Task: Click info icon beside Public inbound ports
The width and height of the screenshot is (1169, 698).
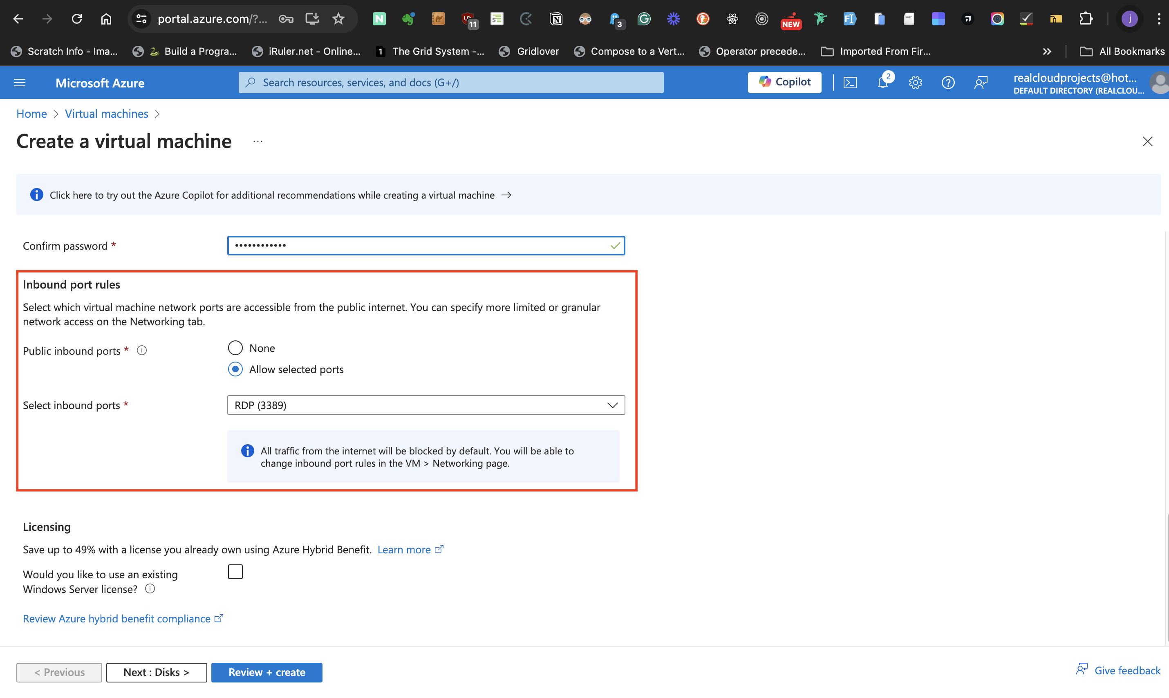Action: (x=141, y=350)
